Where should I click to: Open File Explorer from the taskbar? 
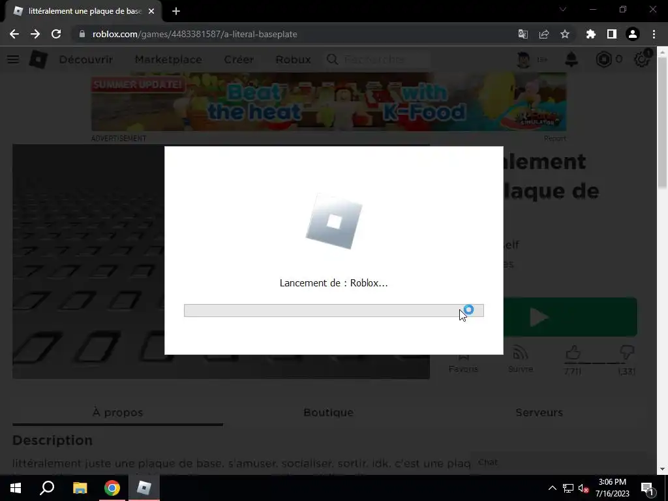pyautogui.click(x=80, y=488)
